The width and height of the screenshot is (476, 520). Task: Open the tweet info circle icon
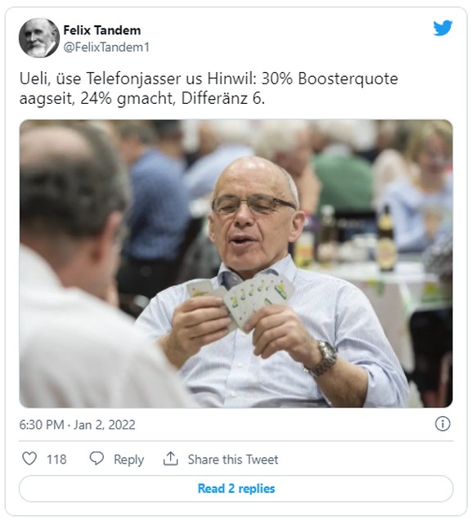[x=442, y=424]
